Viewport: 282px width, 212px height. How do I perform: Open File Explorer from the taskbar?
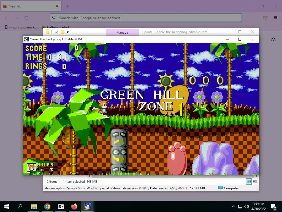[x=34, y=206]
